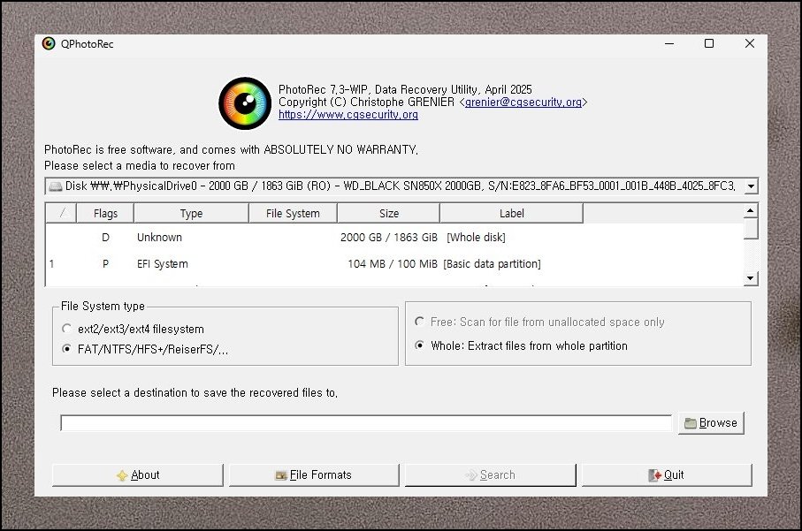The image size is (802, 531).
Task: Click the PhotoRec colorful eye logo
Action: coord(245,103)
